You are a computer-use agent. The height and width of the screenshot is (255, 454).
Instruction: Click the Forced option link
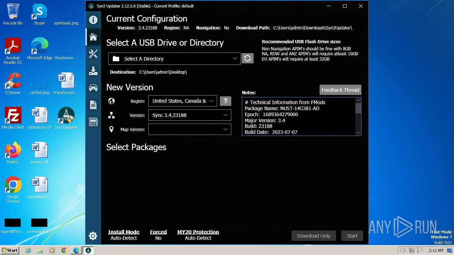point(158,232)
